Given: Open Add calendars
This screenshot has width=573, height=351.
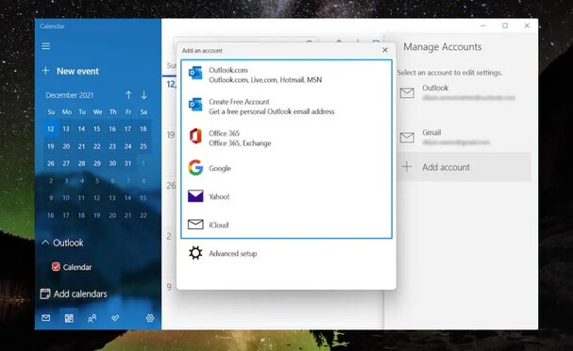Looking at the screenshot, I should point(74,294).
